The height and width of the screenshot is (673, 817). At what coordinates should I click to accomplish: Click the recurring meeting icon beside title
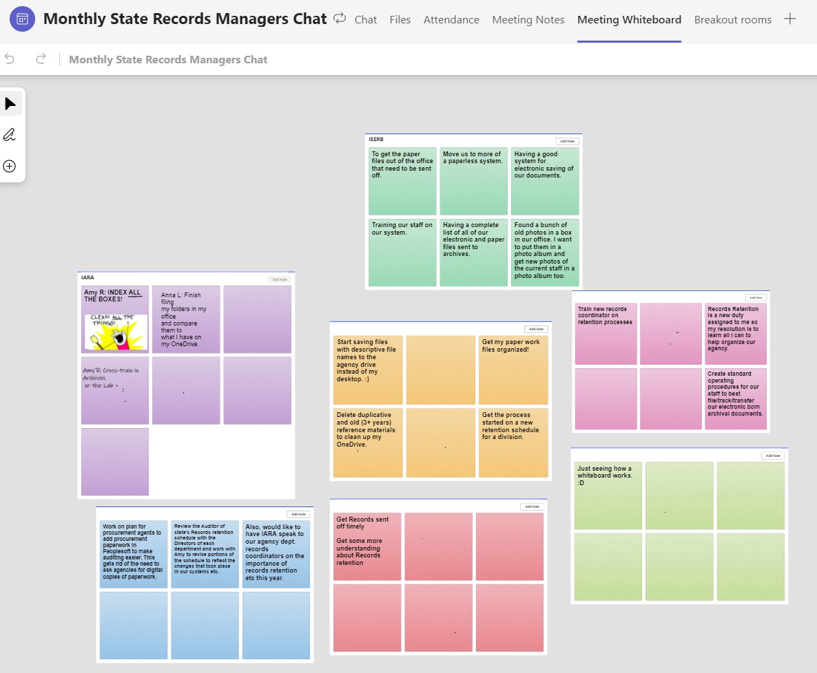point(340,19)
